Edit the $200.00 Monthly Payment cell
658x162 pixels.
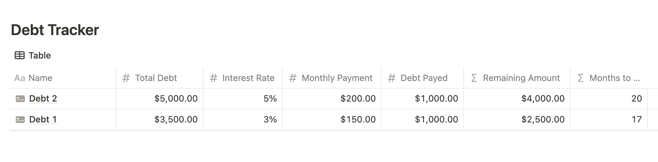tap(358, 99)
